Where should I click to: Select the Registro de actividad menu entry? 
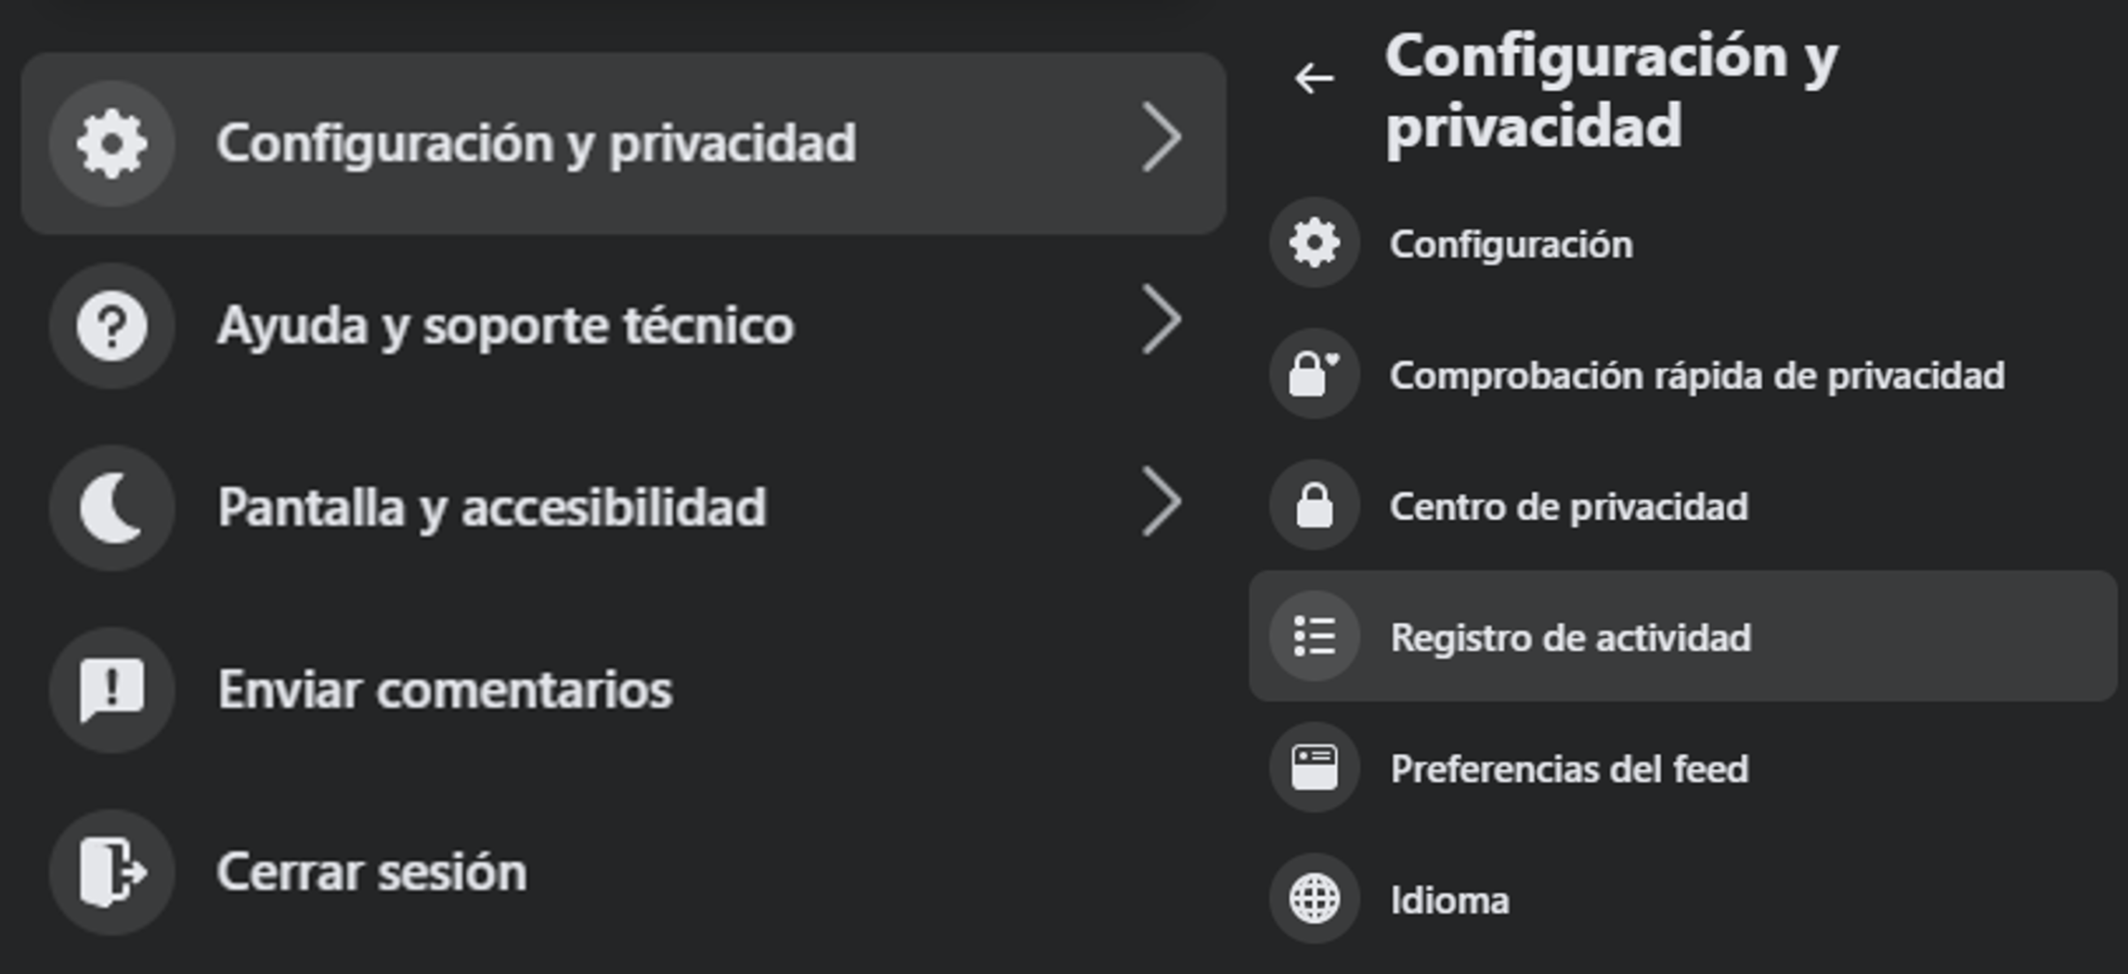[1571, 638]
